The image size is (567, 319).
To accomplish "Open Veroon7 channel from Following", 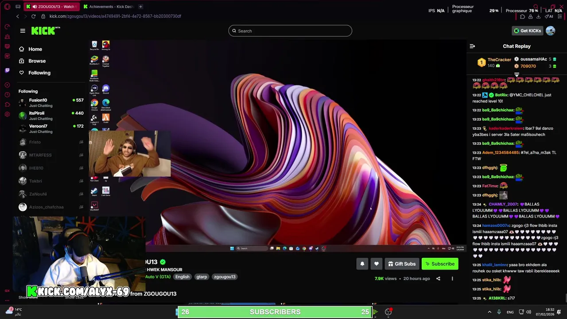I will coord(51,128).
